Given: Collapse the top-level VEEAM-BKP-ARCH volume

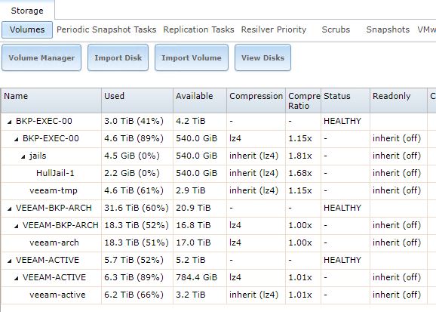Looking at the screenshot, I should (x=10, y=209).
